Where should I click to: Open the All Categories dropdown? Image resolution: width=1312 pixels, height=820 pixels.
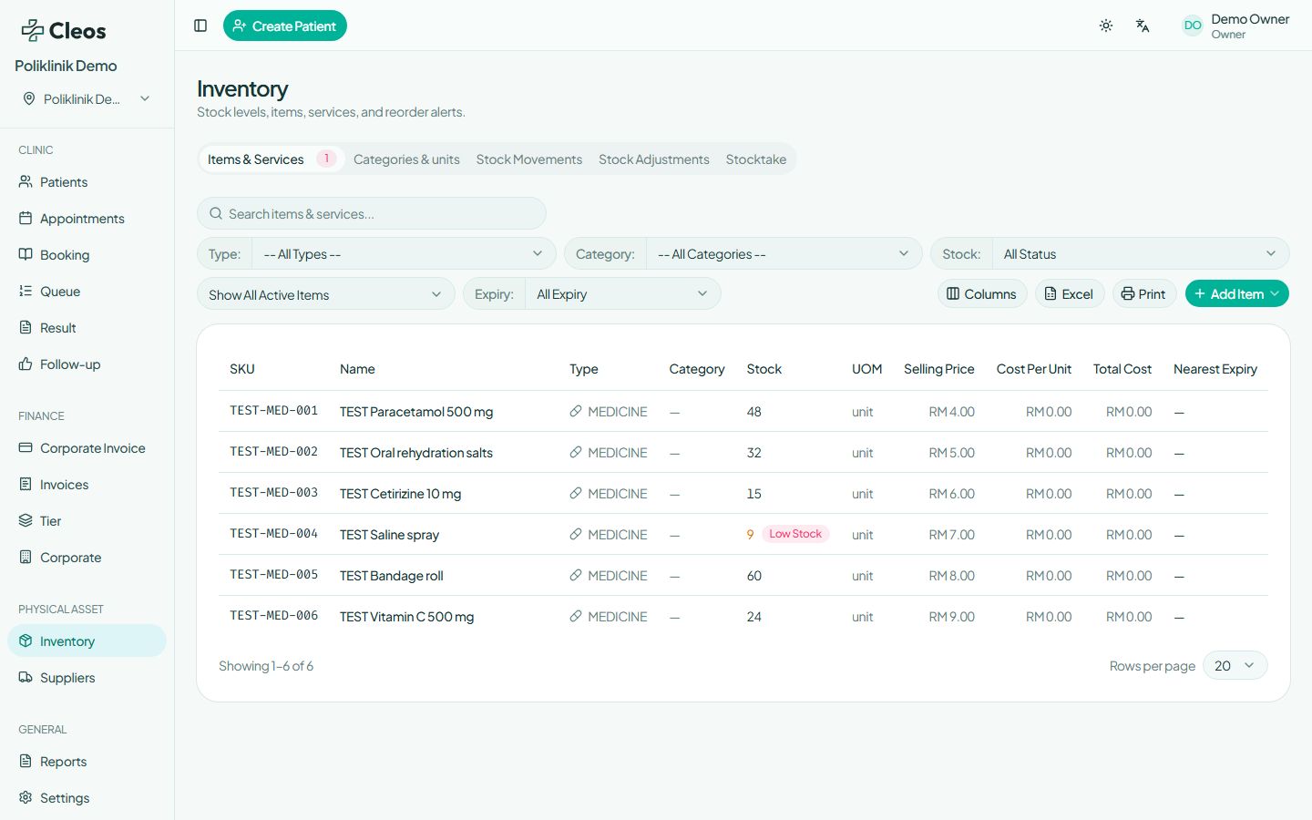pyautogui.click(x=784, y=254)
